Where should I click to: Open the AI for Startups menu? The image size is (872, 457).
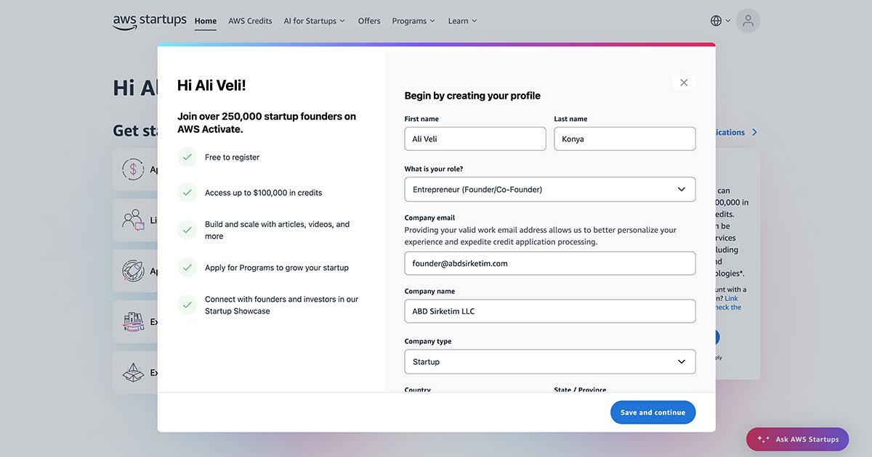coord(314,21)
